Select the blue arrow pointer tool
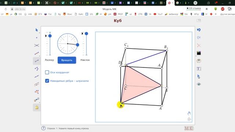The height and width of the screenshot is (132, 235). 37,30
